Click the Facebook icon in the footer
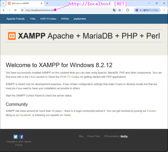 [x=21, y=137]
